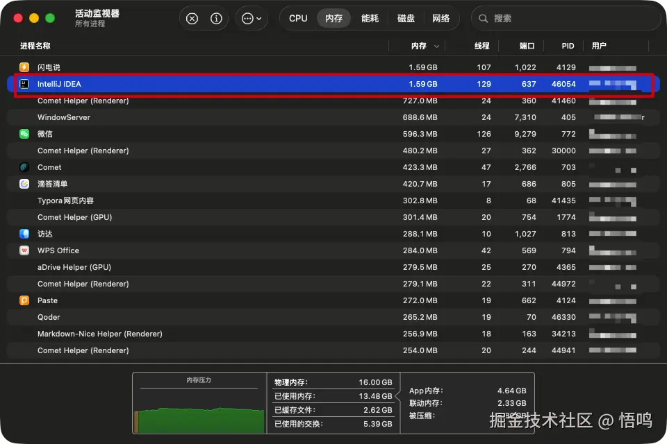Switch to the CPU tab

298,19
